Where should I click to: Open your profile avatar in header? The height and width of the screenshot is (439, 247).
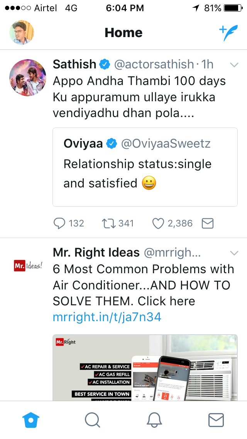click(x=22, y=32)
